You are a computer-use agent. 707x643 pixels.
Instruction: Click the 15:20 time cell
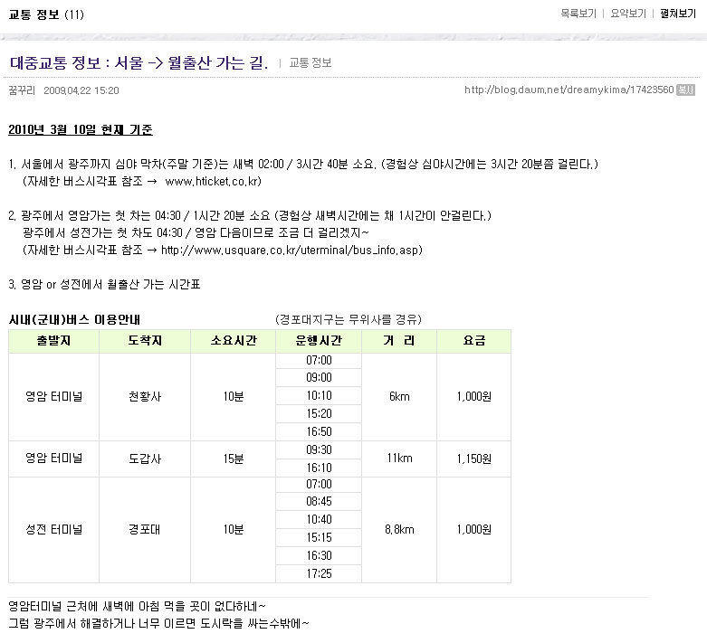click(319, 413)
